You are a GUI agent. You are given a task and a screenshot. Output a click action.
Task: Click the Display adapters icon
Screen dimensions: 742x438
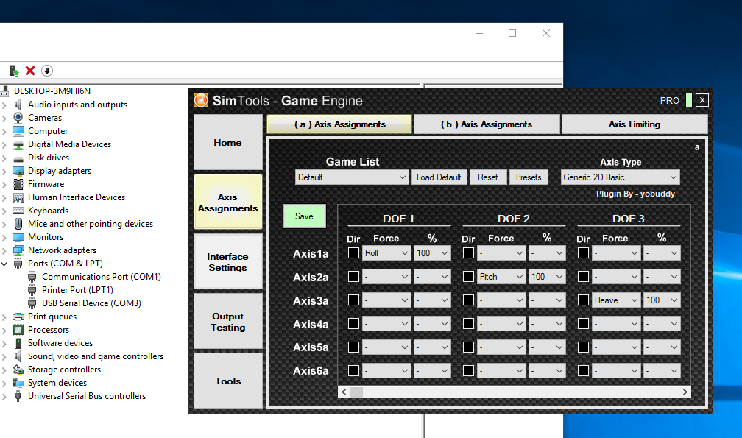[18, 171]
